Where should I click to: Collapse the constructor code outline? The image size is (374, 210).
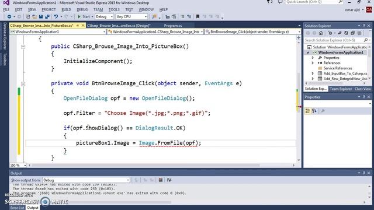[x=23, y=47]
